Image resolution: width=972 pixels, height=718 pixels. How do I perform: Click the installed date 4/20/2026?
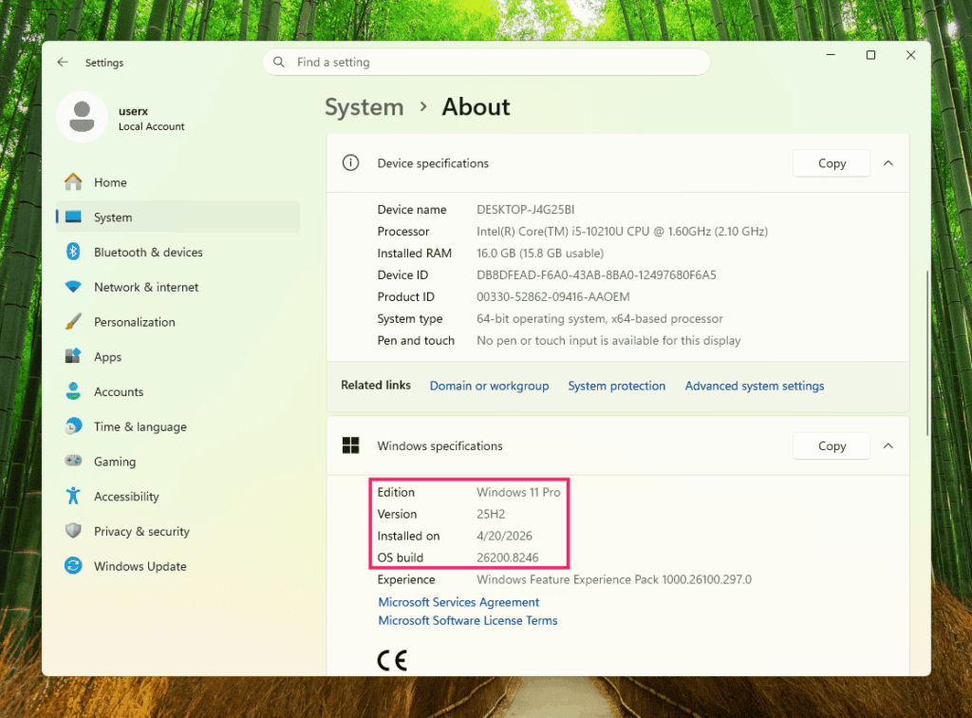coord(504,535)
